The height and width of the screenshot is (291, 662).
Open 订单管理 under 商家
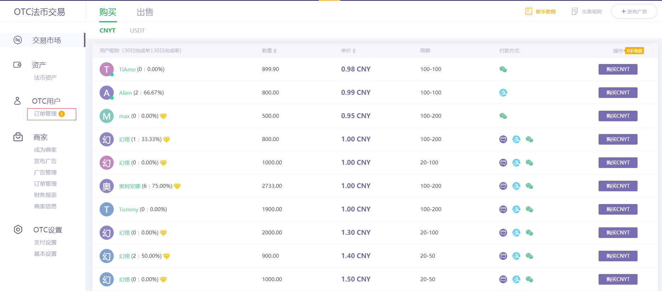coord(45,184)
